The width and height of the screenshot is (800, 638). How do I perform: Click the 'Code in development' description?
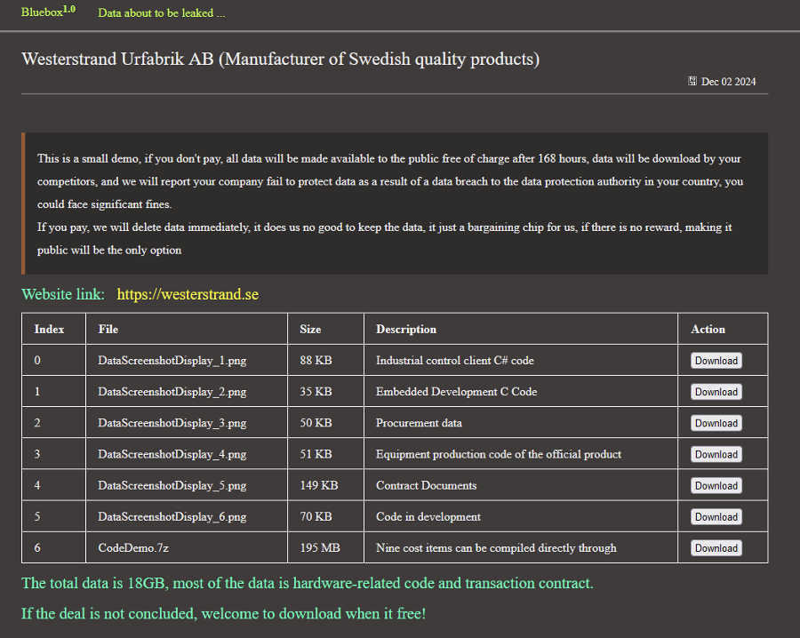428,516
